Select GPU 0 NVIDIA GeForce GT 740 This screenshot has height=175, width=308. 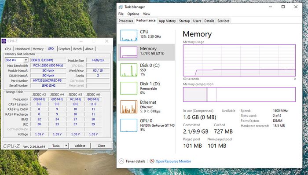[x=146, y=125]
